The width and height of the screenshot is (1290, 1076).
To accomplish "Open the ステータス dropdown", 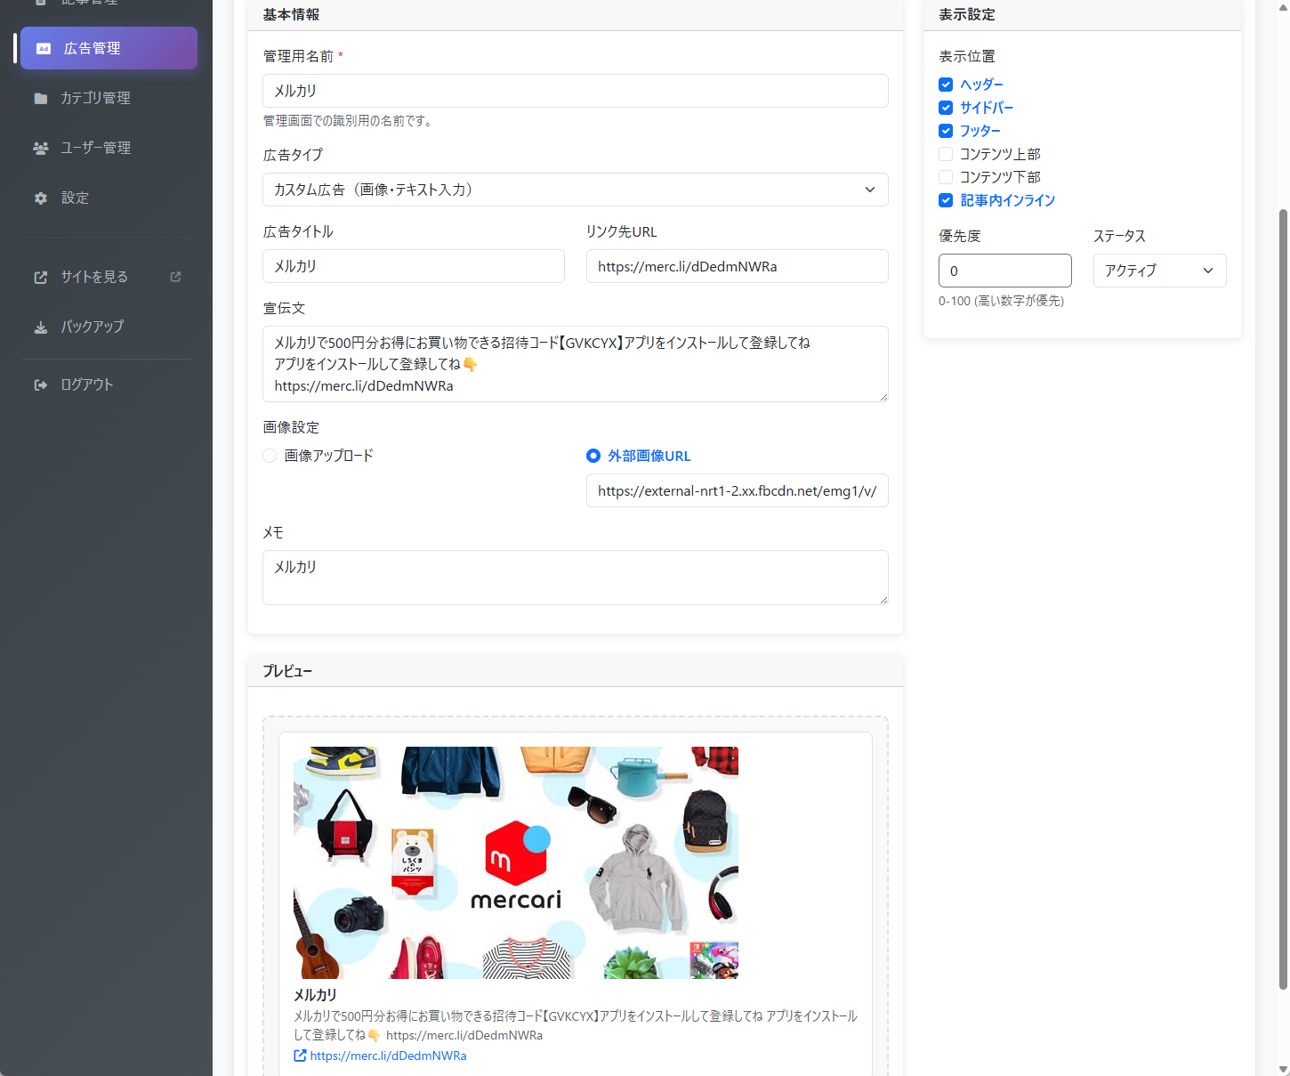I will point(1158,271).
